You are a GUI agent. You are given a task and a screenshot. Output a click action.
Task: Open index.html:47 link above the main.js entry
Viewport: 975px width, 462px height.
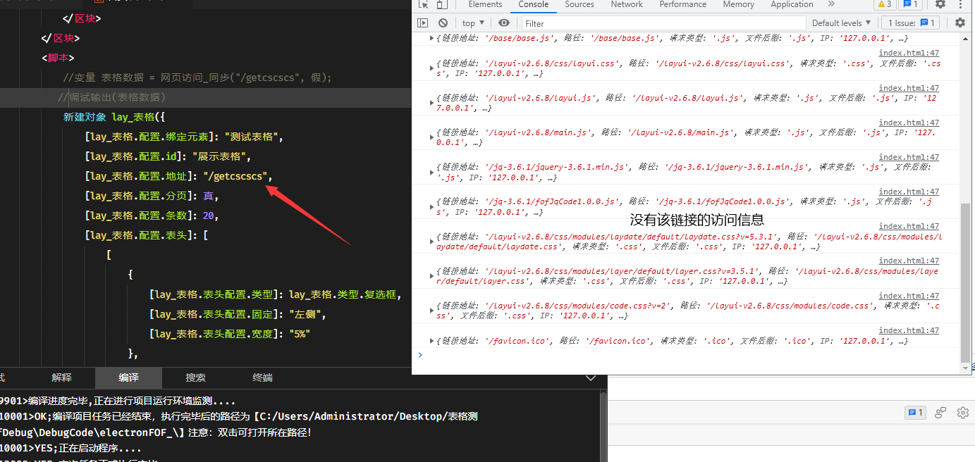pyautogui.click(x=909, y=123)
